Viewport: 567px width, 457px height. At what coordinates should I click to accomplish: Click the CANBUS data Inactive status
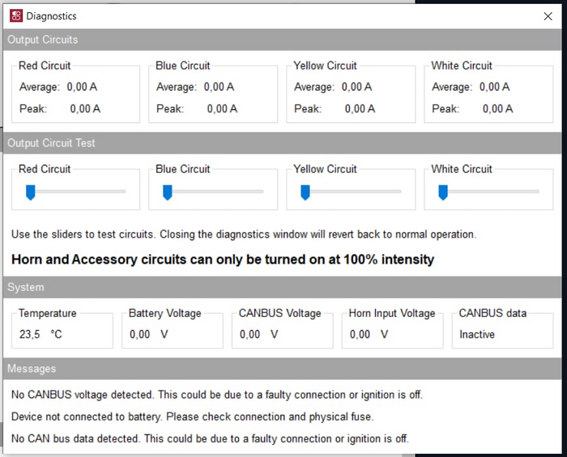click(477, 334)
